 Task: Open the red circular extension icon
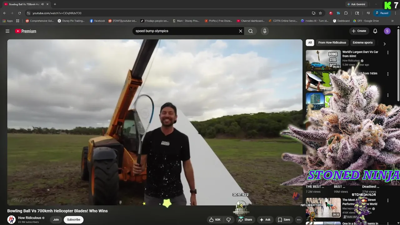[331, 13]
